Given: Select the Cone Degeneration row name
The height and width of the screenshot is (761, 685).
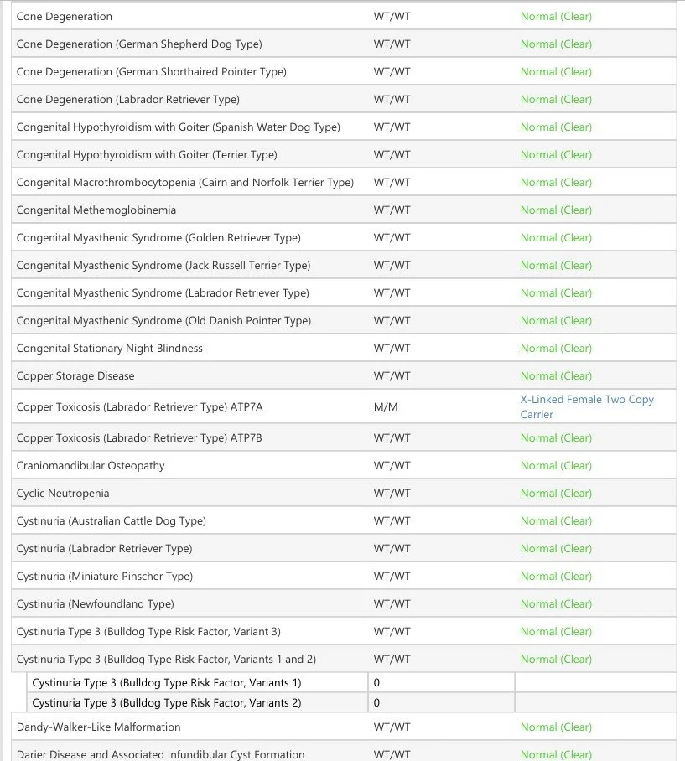Looking at the screenshot, I should [x=64, y=17].
